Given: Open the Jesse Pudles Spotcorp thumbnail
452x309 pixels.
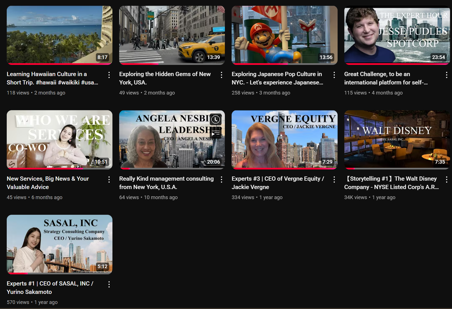Looking at the screenshot, I should point(397,35).
